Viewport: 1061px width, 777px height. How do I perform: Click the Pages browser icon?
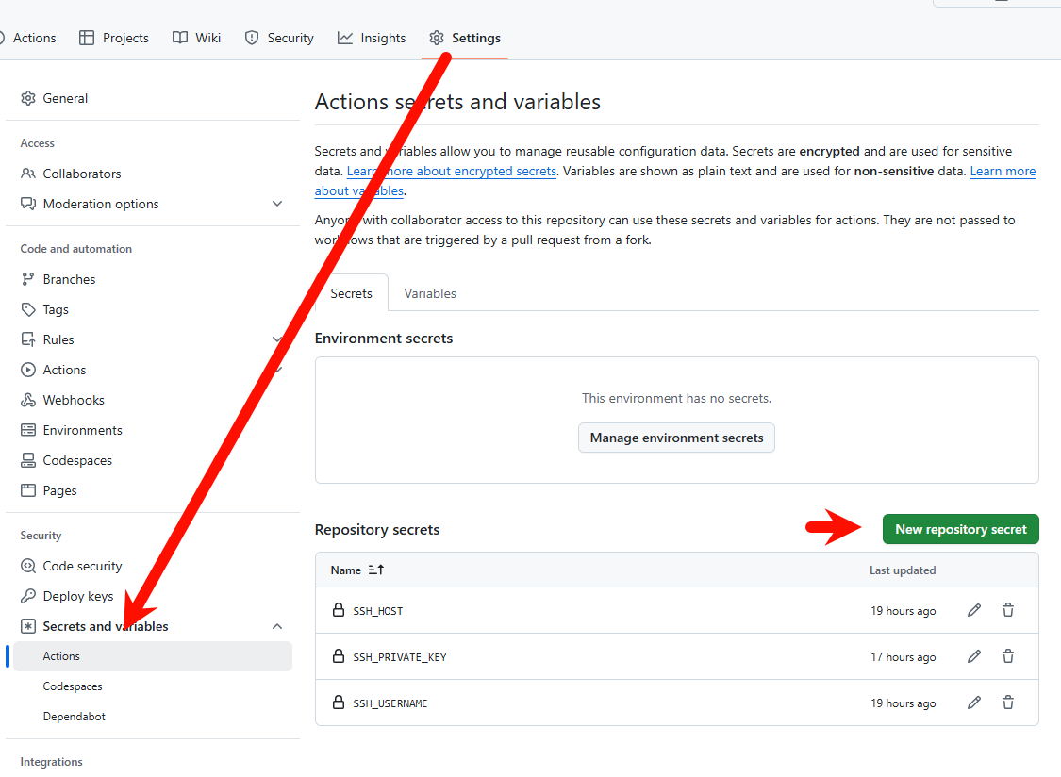point(27,490)
